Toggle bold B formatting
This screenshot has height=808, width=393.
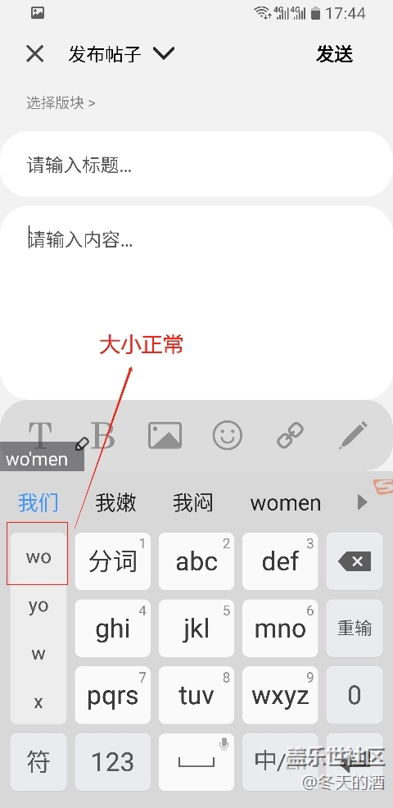pyautogui.click(x=102, y=435)
